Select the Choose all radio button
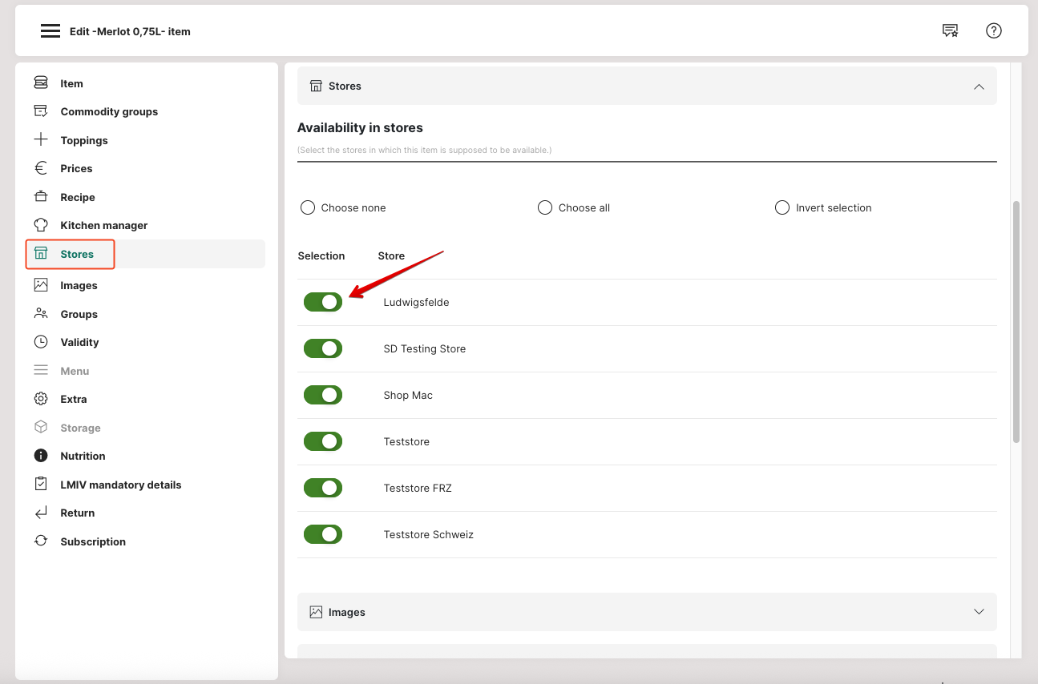This screenshot has height=684, width=1038. click(x=545, y=207)
